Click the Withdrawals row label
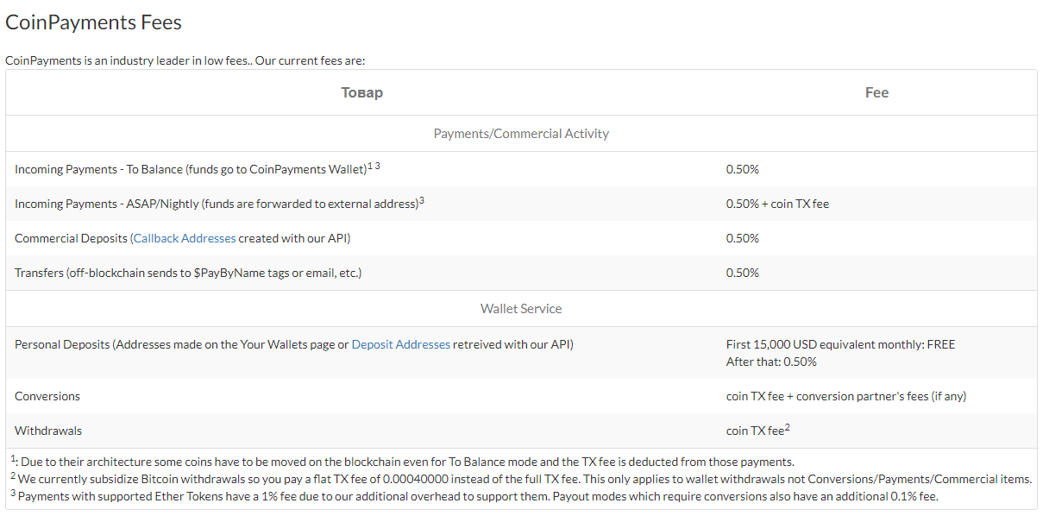Screen dimensions: 1049x522 point(48,431)
